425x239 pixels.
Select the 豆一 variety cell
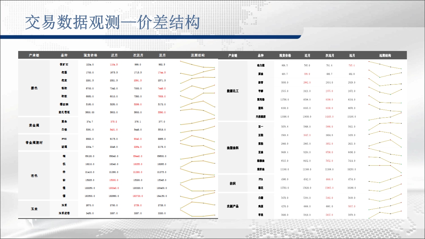coord(261,127)
